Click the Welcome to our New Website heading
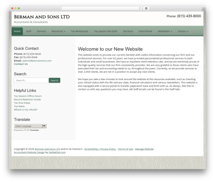The width and height of the screenshot is (215, 182). pyautogui.click(x=110, y=49)
